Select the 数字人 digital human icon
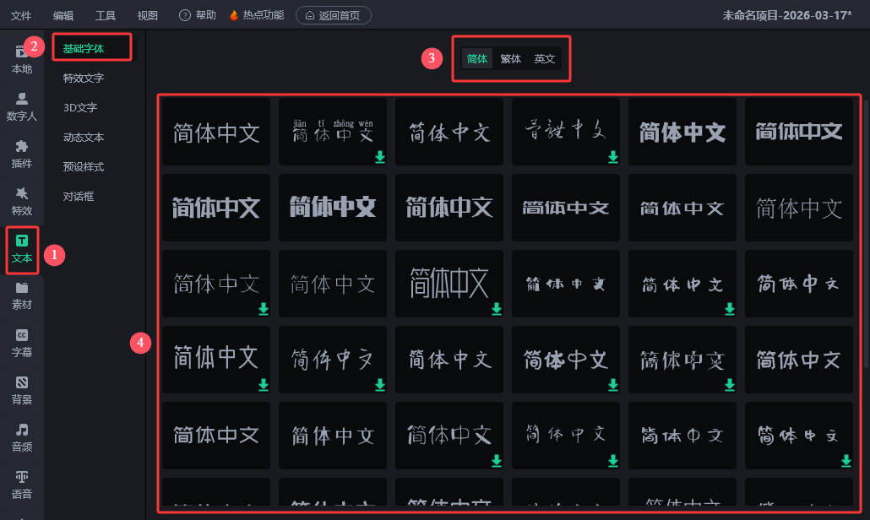 (x=22, y=106)
